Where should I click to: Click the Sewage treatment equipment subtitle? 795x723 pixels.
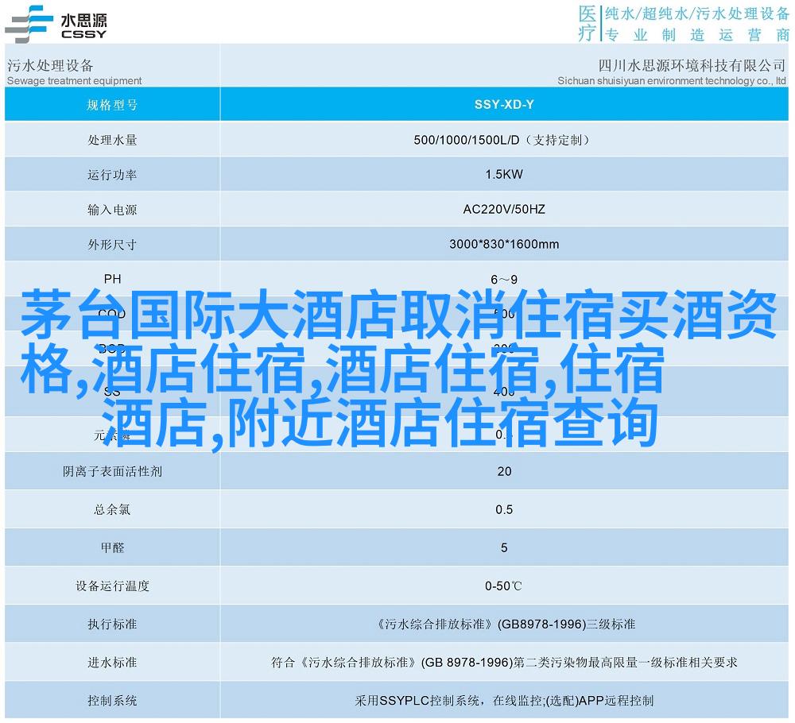pos(75,80)
